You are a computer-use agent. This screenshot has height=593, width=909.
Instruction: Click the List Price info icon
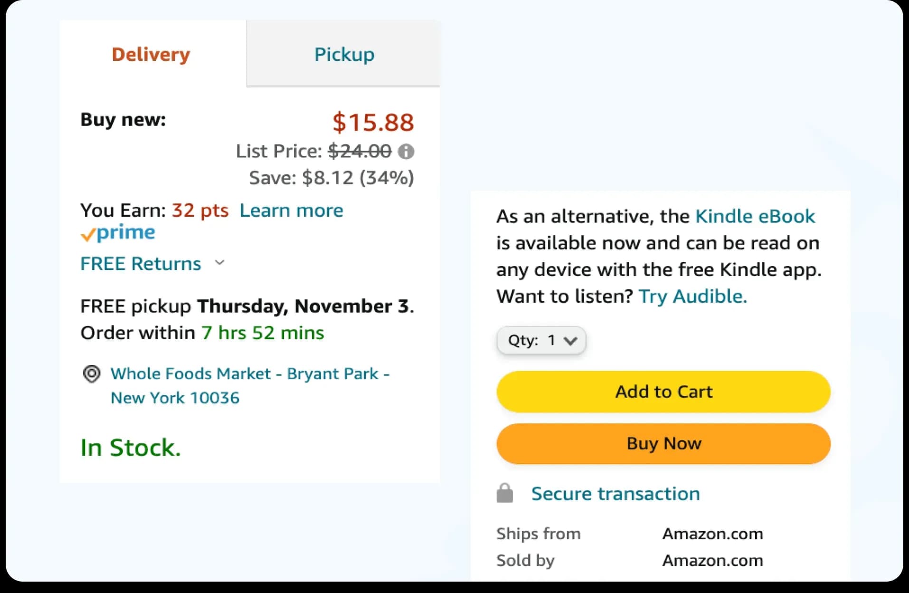point(406,152)
